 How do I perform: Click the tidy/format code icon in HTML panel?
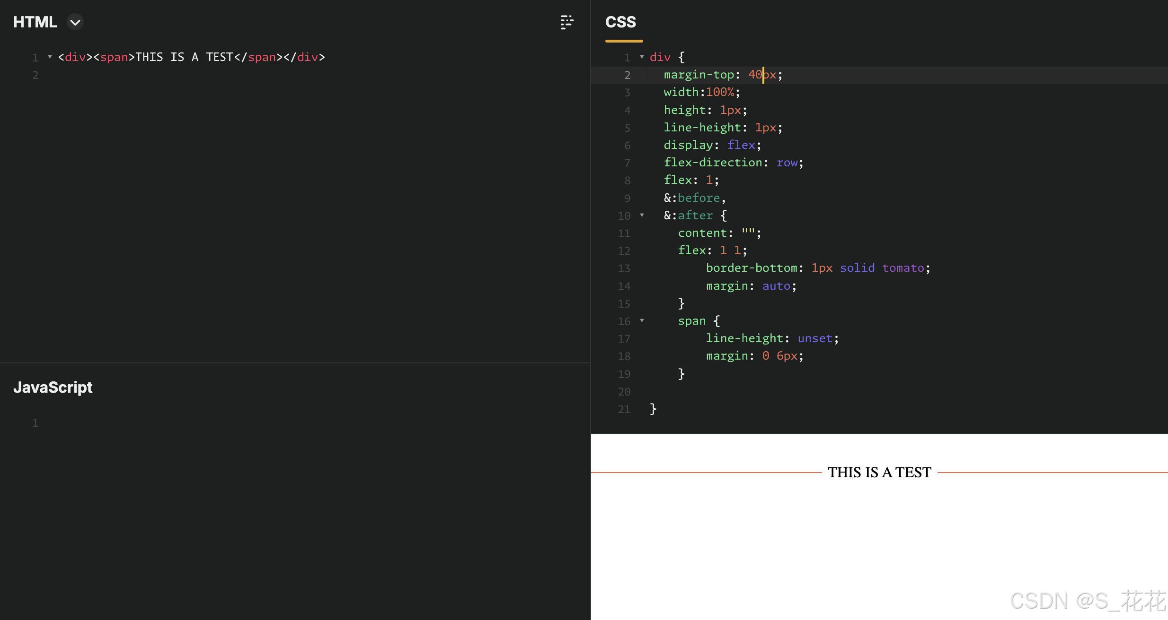[566, 22]
